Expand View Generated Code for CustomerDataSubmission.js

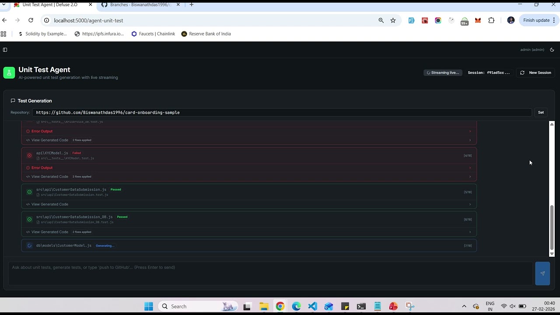click(249, 204)
